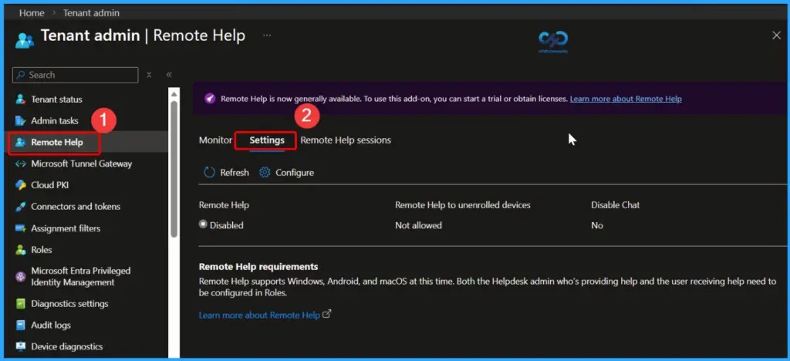Click Tenant admin in the breadcrumb
Screen dimensions: 790x361
pyautogui.click(x=91, y=12)
